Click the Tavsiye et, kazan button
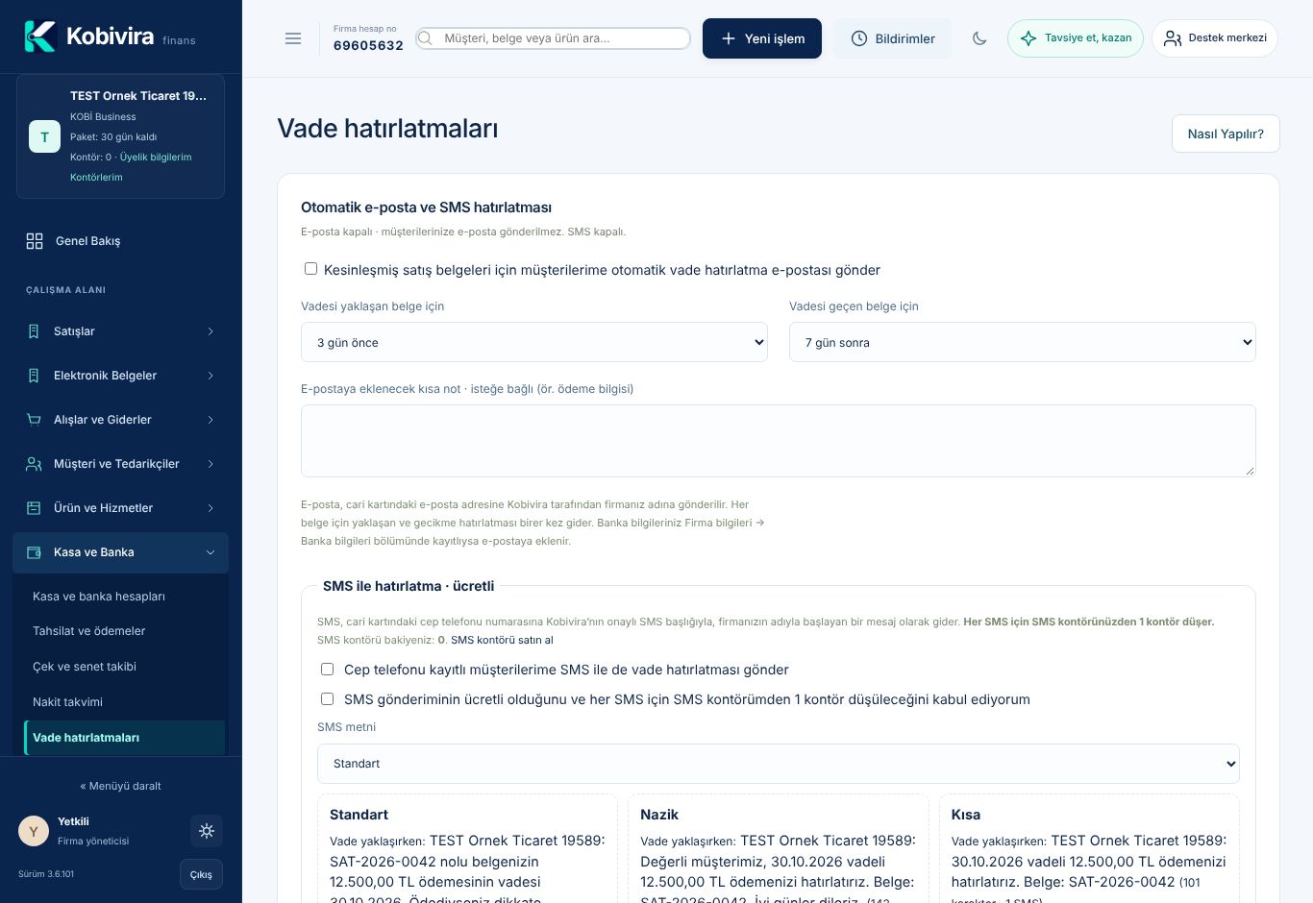Screen dimensions: 1313x903 (x=1076, y=38)
